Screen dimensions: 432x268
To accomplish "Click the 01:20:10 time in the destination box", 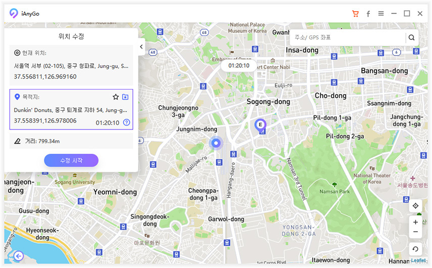I will [x=108, y=123].
